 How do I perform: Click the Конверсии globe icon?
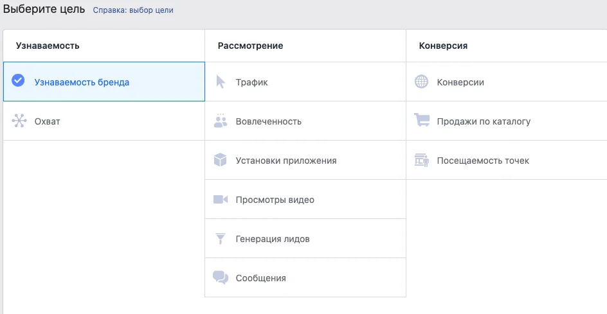(421, 82)
